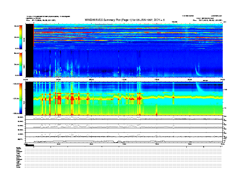
Task: Click the 10 label on the TNR right axis
Action: coord(225,108)
